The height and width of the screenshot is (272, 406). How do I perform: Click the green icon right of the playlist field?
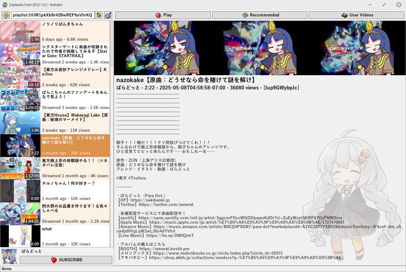click(x=99, y=15)
